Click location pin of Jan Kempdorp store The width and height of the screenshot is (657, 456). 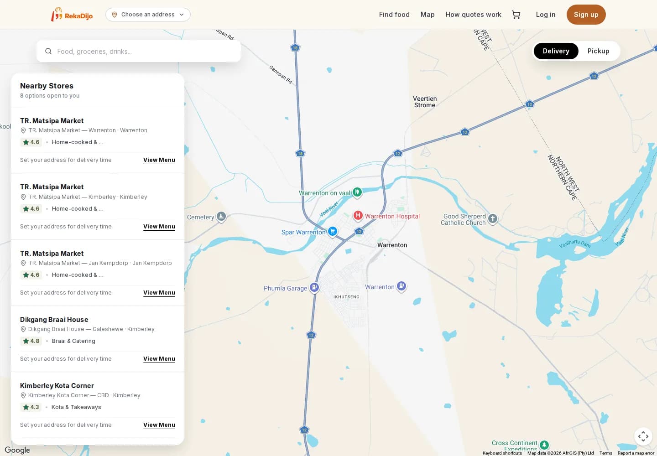23,263
